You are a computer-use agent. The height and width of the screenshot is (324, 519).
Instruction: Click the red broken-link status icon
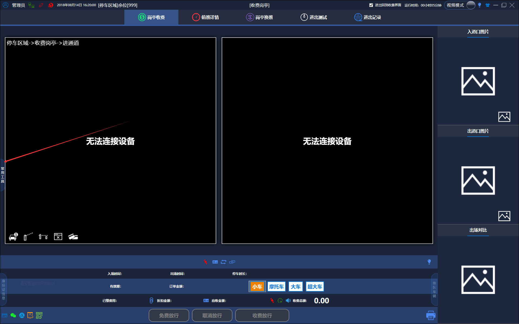pos(41,5)
